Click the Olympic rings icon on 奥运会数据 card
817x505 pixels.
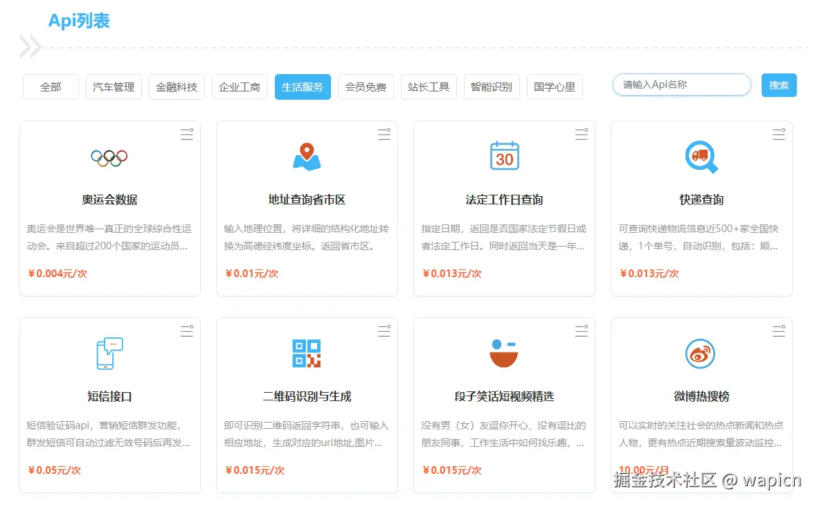(109, 157)
